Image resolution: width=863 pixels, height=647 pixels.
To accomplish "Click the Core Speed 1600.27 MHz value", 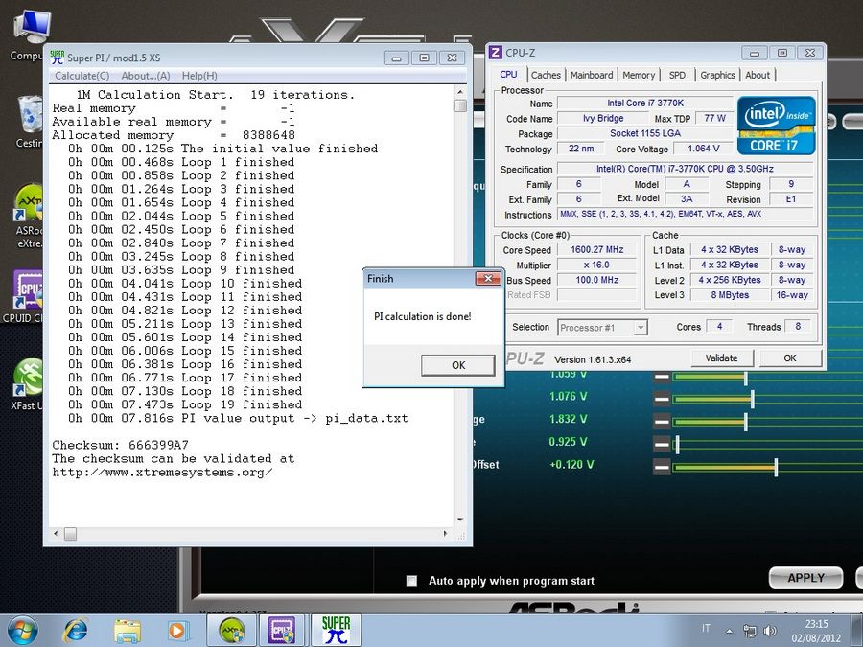I will point(597,250).
